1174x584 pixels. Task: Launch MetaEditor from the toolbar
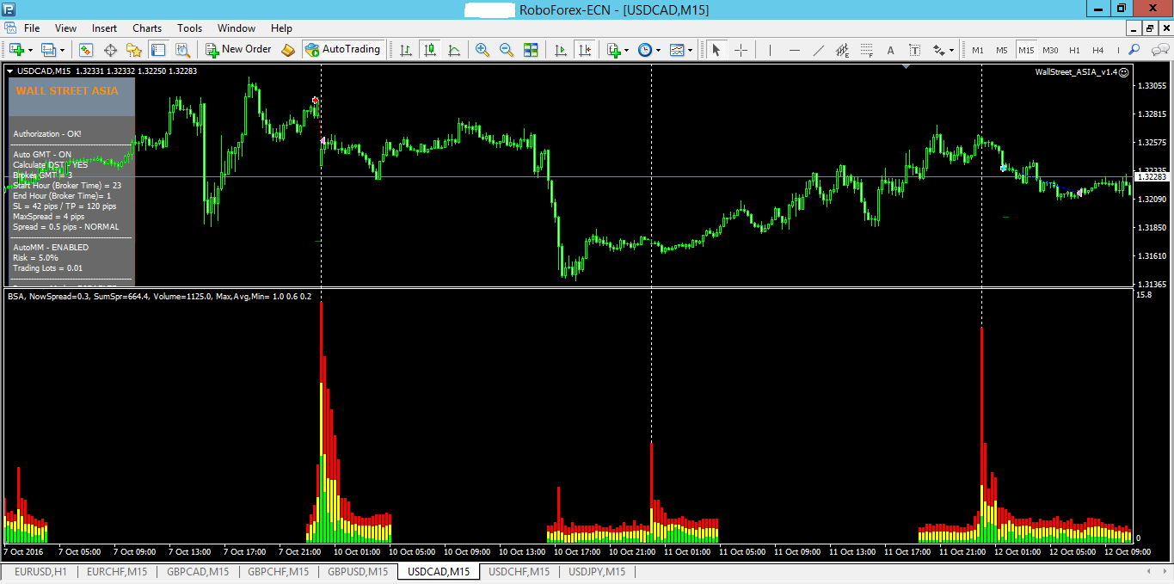[x=288, y=50]
